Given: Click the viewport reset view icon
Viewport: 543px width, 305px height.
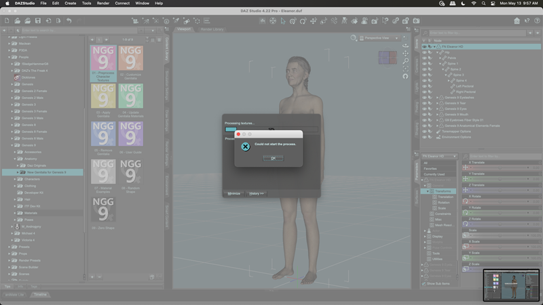Looking at the screenshot, I should (405, 76).
